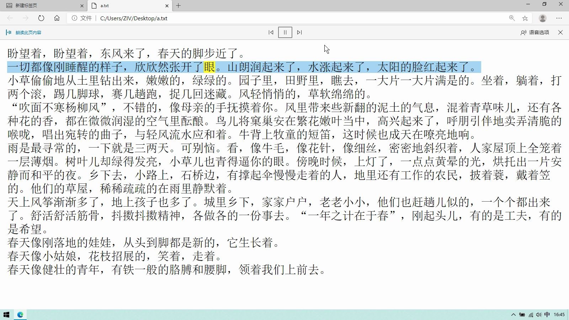Screen dimensions: 569x320
Task: Open volume control in system tray
Action: [x=539, y=315]
